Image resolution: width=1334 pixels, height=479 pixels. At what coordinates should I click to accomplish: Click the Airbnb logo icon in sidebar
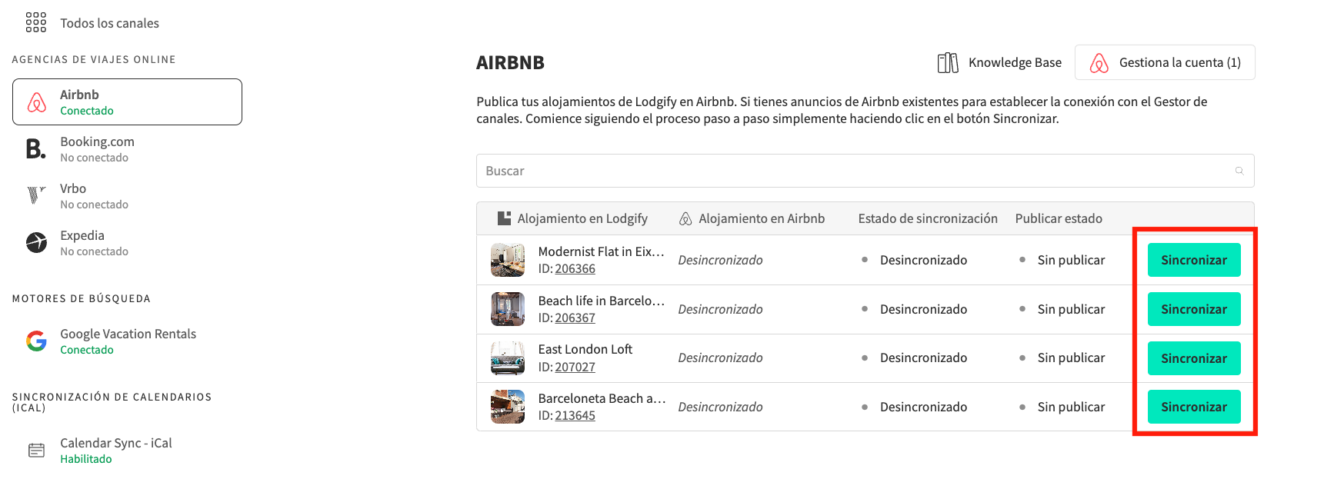pos(37,102)
